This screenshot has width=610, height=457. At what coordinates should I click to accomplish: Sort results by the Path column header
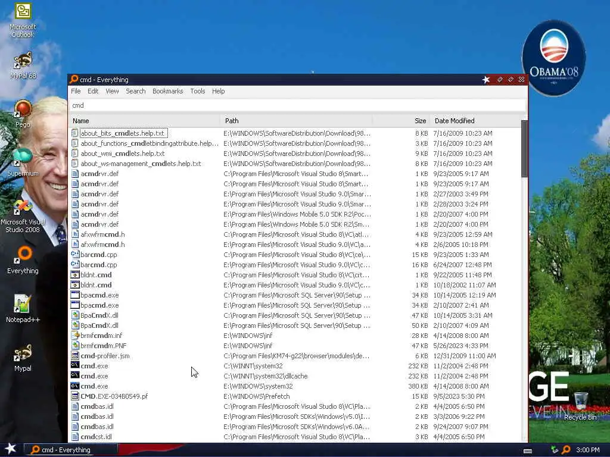(x=297, y=121)
